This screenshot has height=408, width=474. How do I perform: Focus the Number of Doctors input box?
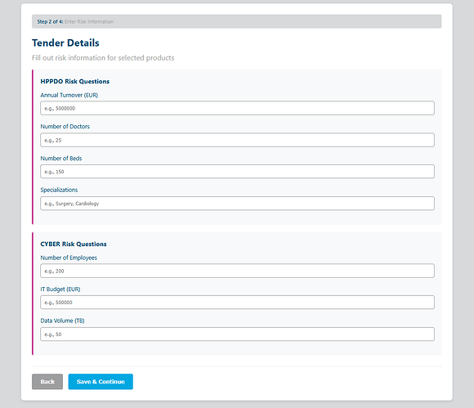click(x=237, y=140)
